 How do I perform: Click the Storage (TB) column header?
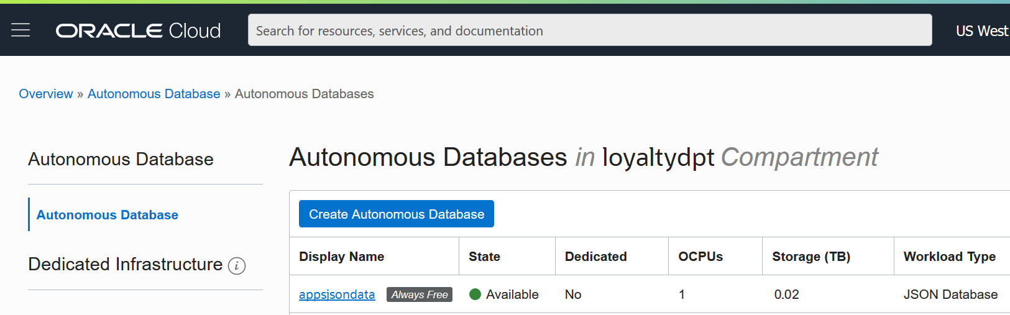point(811,257)
